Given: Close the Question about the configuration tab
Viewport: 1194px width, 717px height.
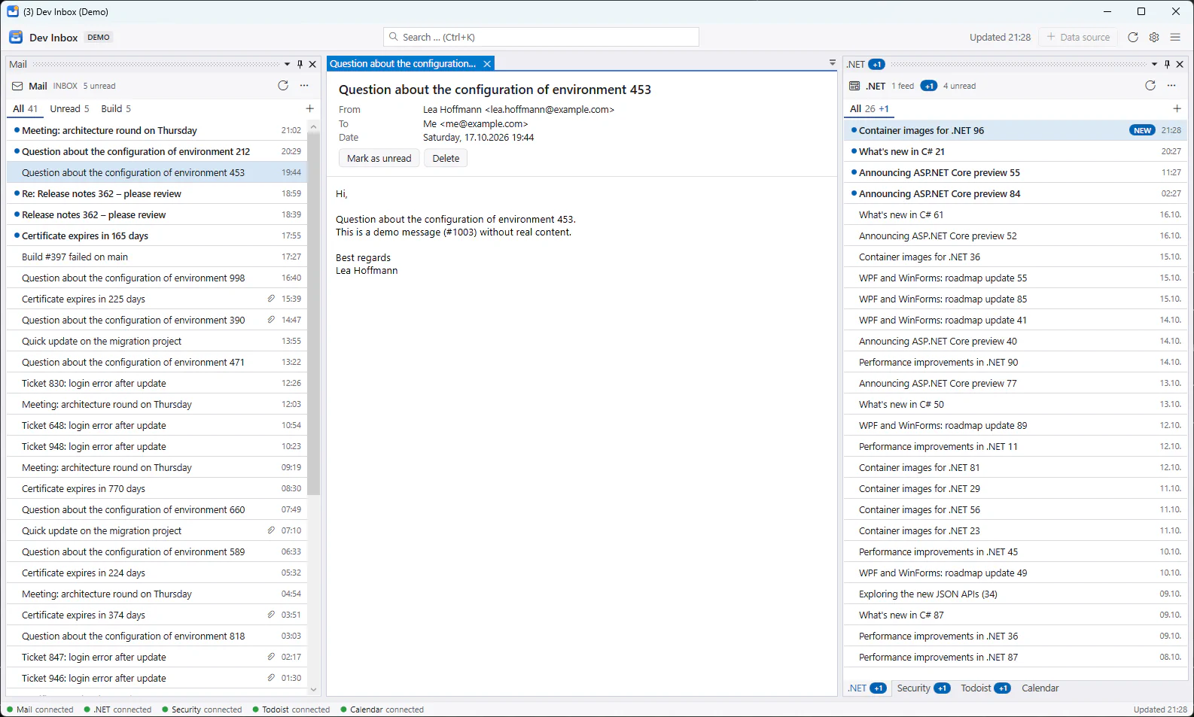Looking at the screenshot, I should [x=487, y=64].
